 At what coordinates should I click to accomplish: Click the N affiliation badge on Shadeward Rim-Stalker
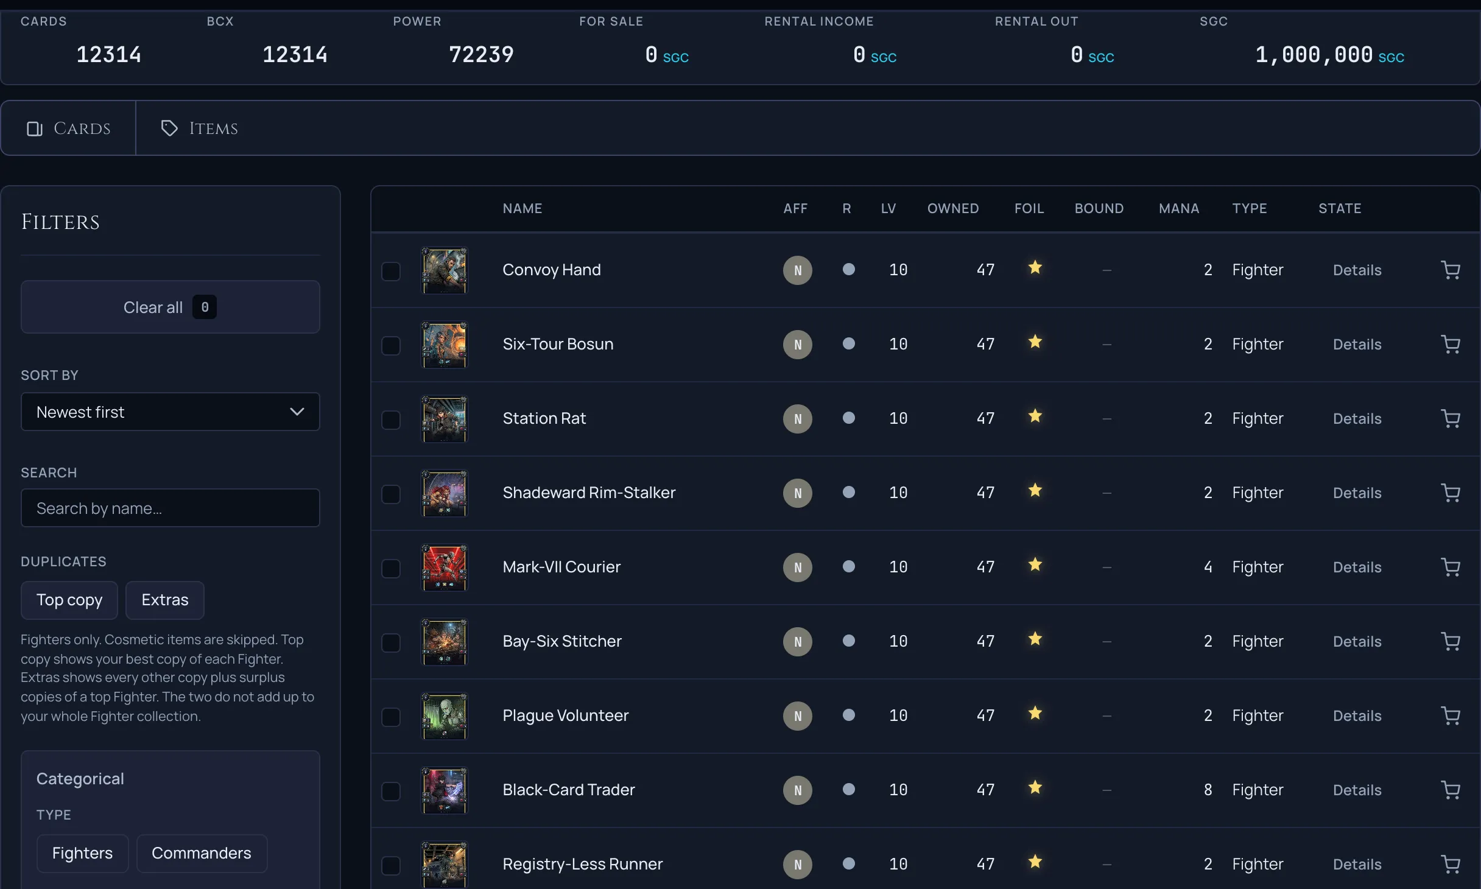798,493
